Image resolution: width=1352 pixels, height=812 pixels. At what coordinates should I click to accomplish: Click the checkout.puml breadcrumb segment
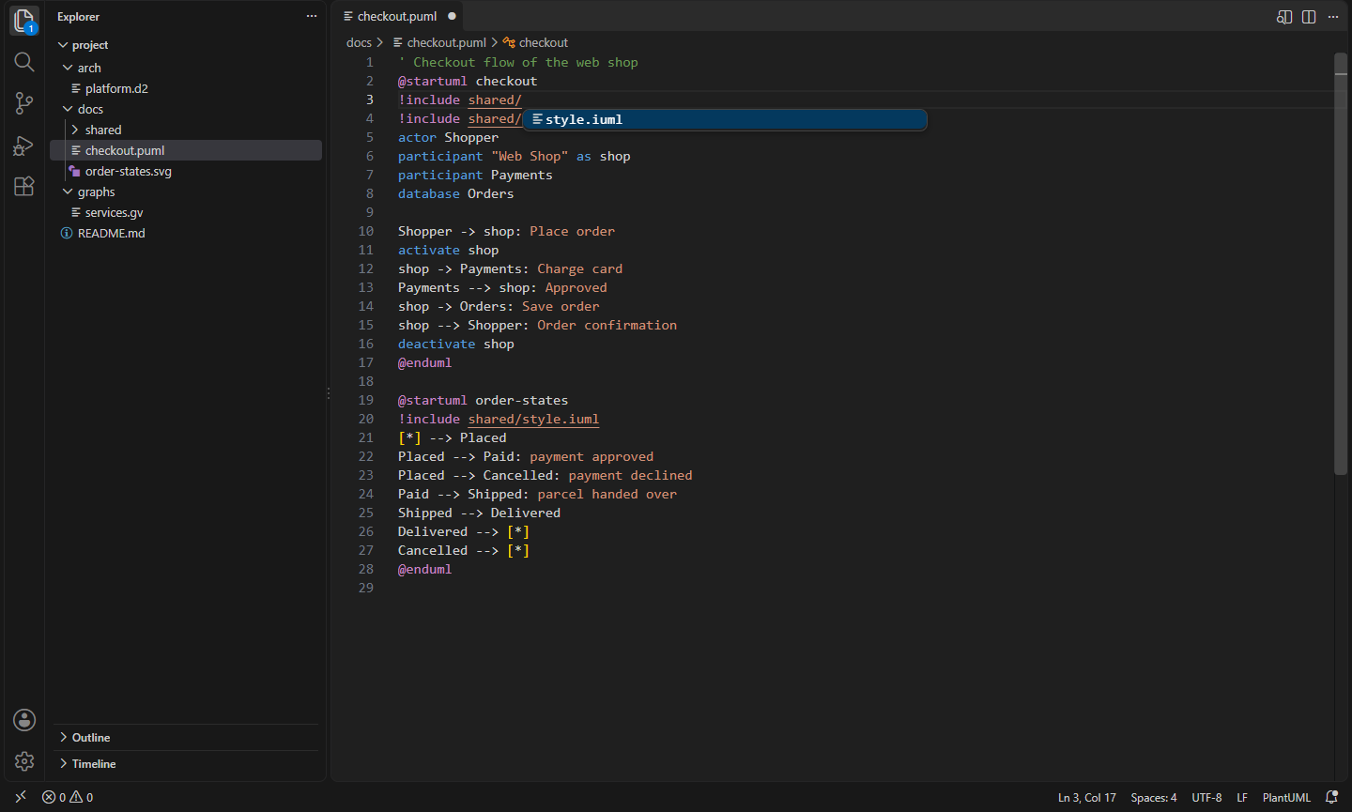tap(439, 42)
